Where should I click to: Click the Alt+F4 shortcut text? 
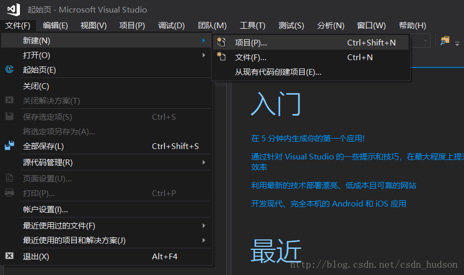point(164,256)
